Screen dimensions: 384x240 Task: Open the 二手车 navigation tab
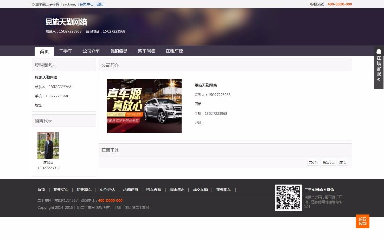(66, 51)
